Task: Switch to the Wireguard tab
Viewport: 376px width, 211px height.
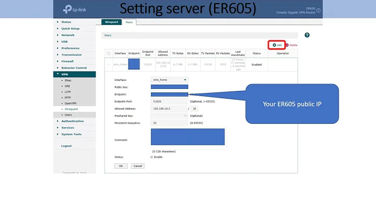Action: point(111,22)
